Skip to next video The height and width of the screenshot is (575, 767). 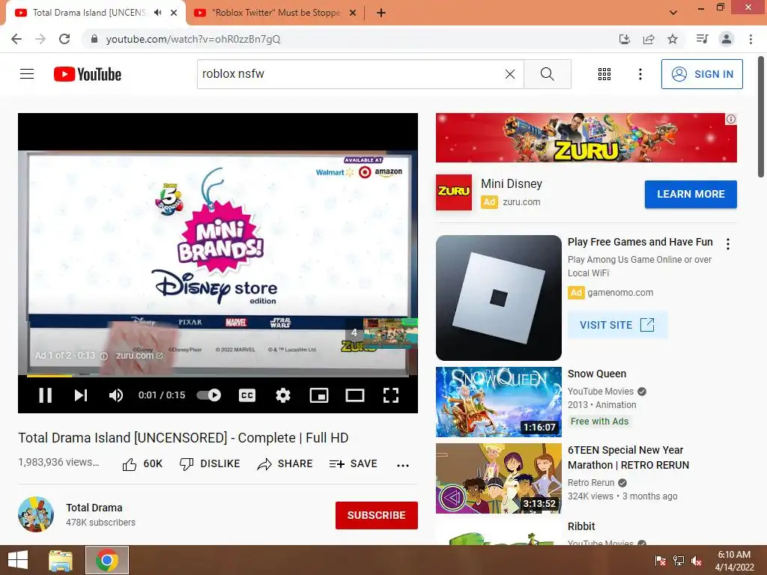pos(81,395)
